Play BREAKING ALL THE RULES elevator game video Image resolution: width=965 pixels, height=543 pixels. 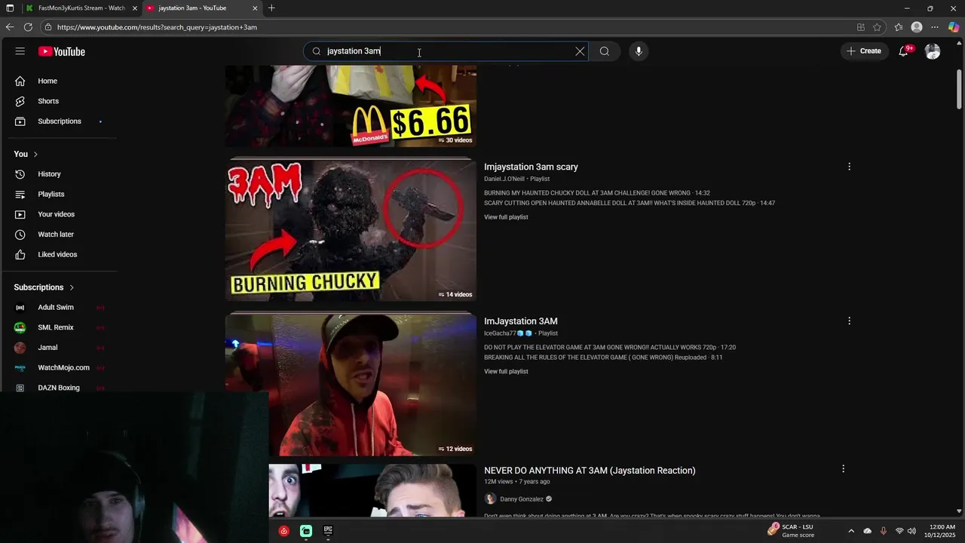coord(603,357)
